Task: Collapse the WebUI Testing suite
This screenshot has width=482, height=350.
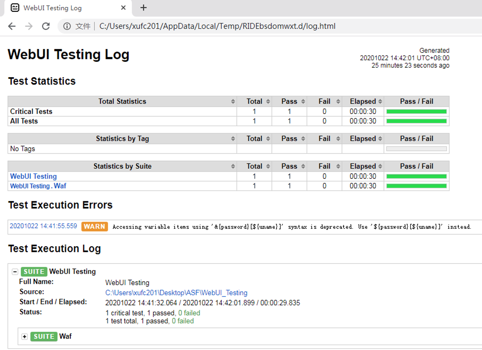Action: pos(15,272)
